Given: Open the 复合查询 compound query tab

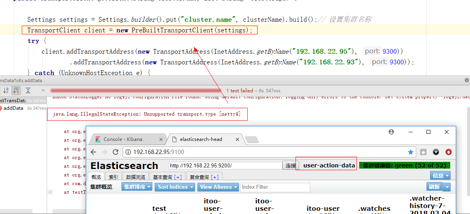Looking at the screenshot, I should tap(199, 177).
